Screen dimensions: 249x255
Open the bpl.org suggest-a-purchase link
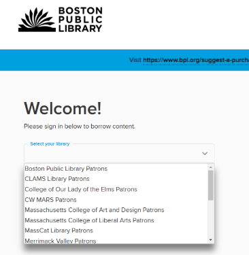[196, 60]
